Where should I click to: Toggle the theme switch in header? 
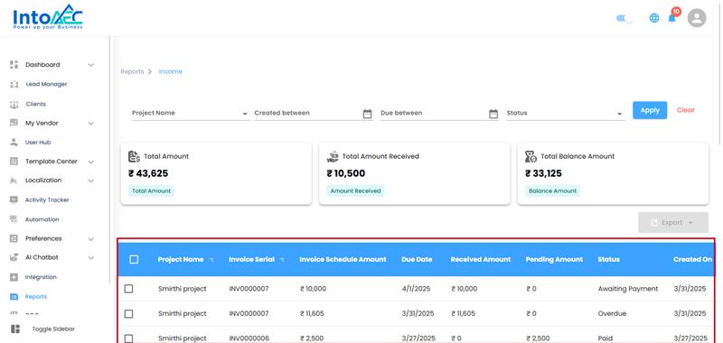624,18
